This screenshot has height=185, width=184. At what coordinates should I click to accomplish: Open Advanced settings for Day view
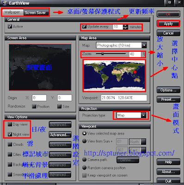(60, 124)
